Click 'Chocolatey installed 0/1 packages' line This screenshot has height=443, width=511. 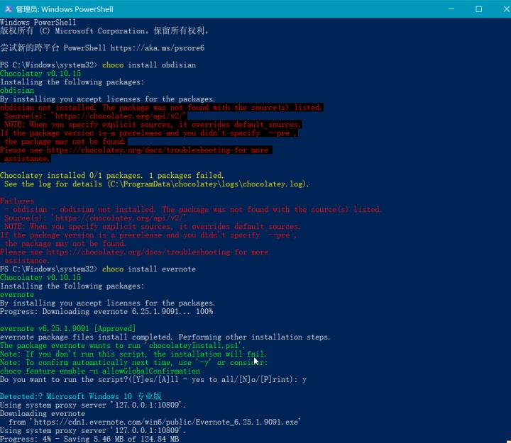coord(112,176)
